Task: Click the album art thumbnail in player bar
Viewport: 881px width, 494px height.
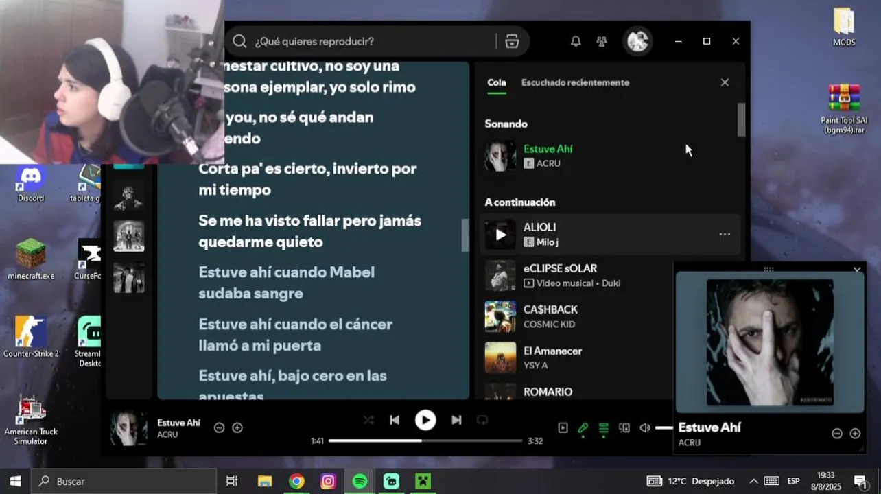Action: [129, 427]
